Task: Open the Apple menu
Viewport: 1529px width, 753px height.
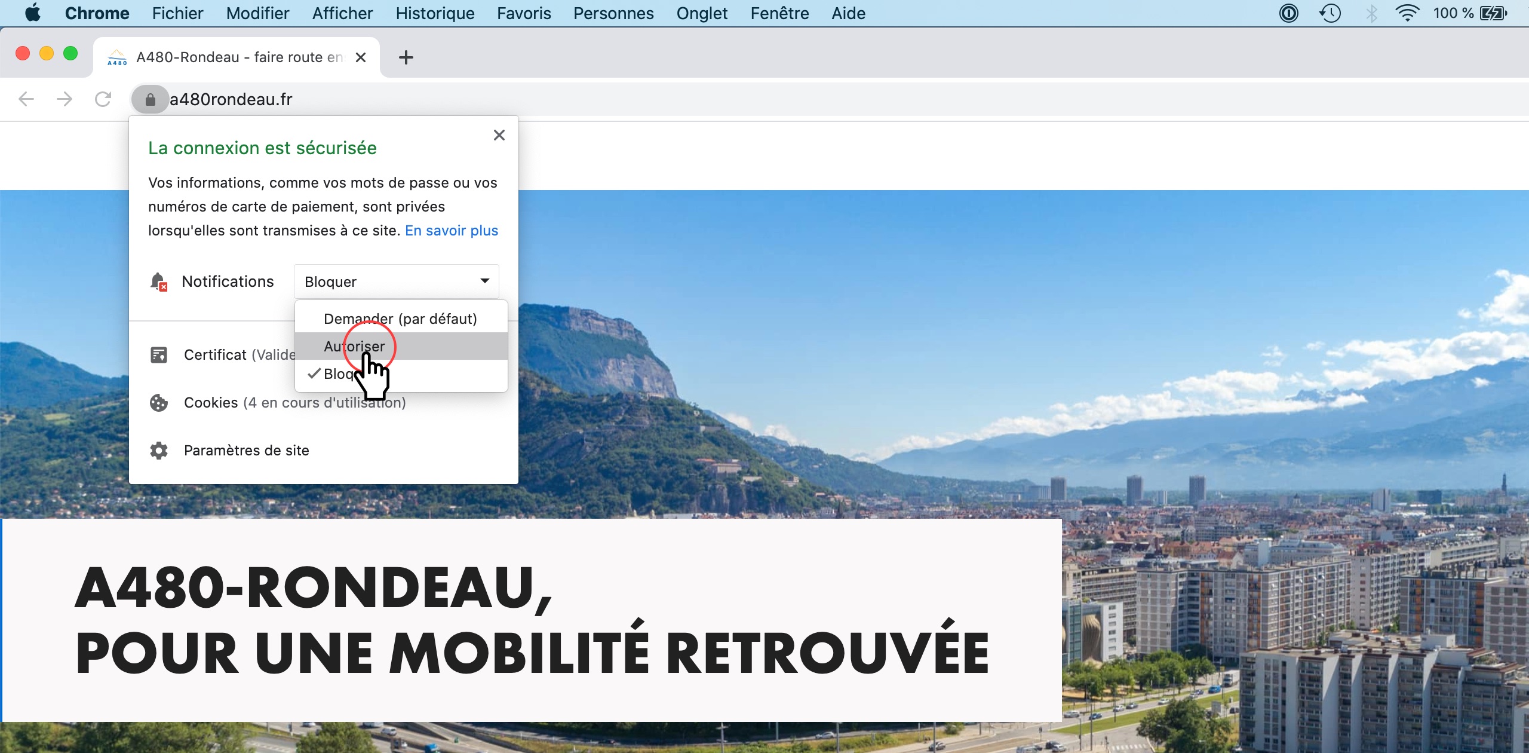Action: [x=33, y=13]
